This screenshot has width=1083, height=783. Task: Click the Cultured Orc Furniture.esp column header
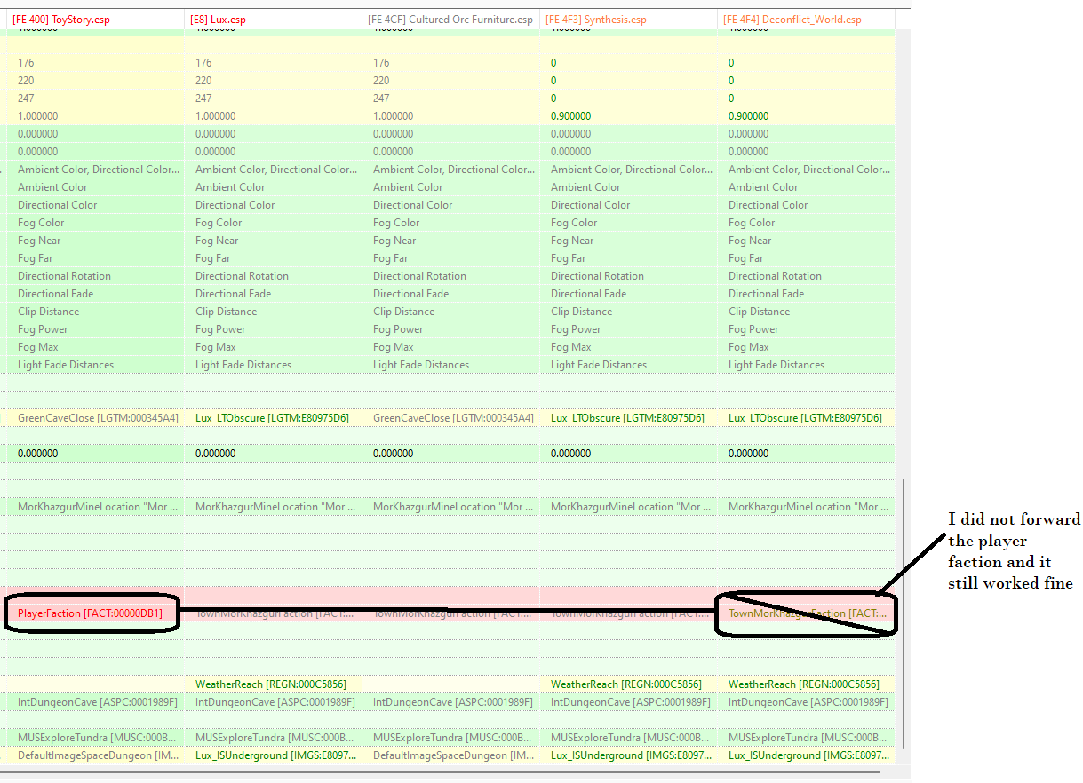(450, 19)
